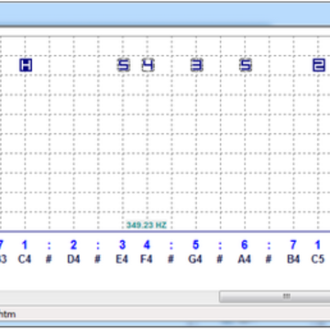
Task: Click scale degree 5 above G4
Action: click(x=195, y=245)
